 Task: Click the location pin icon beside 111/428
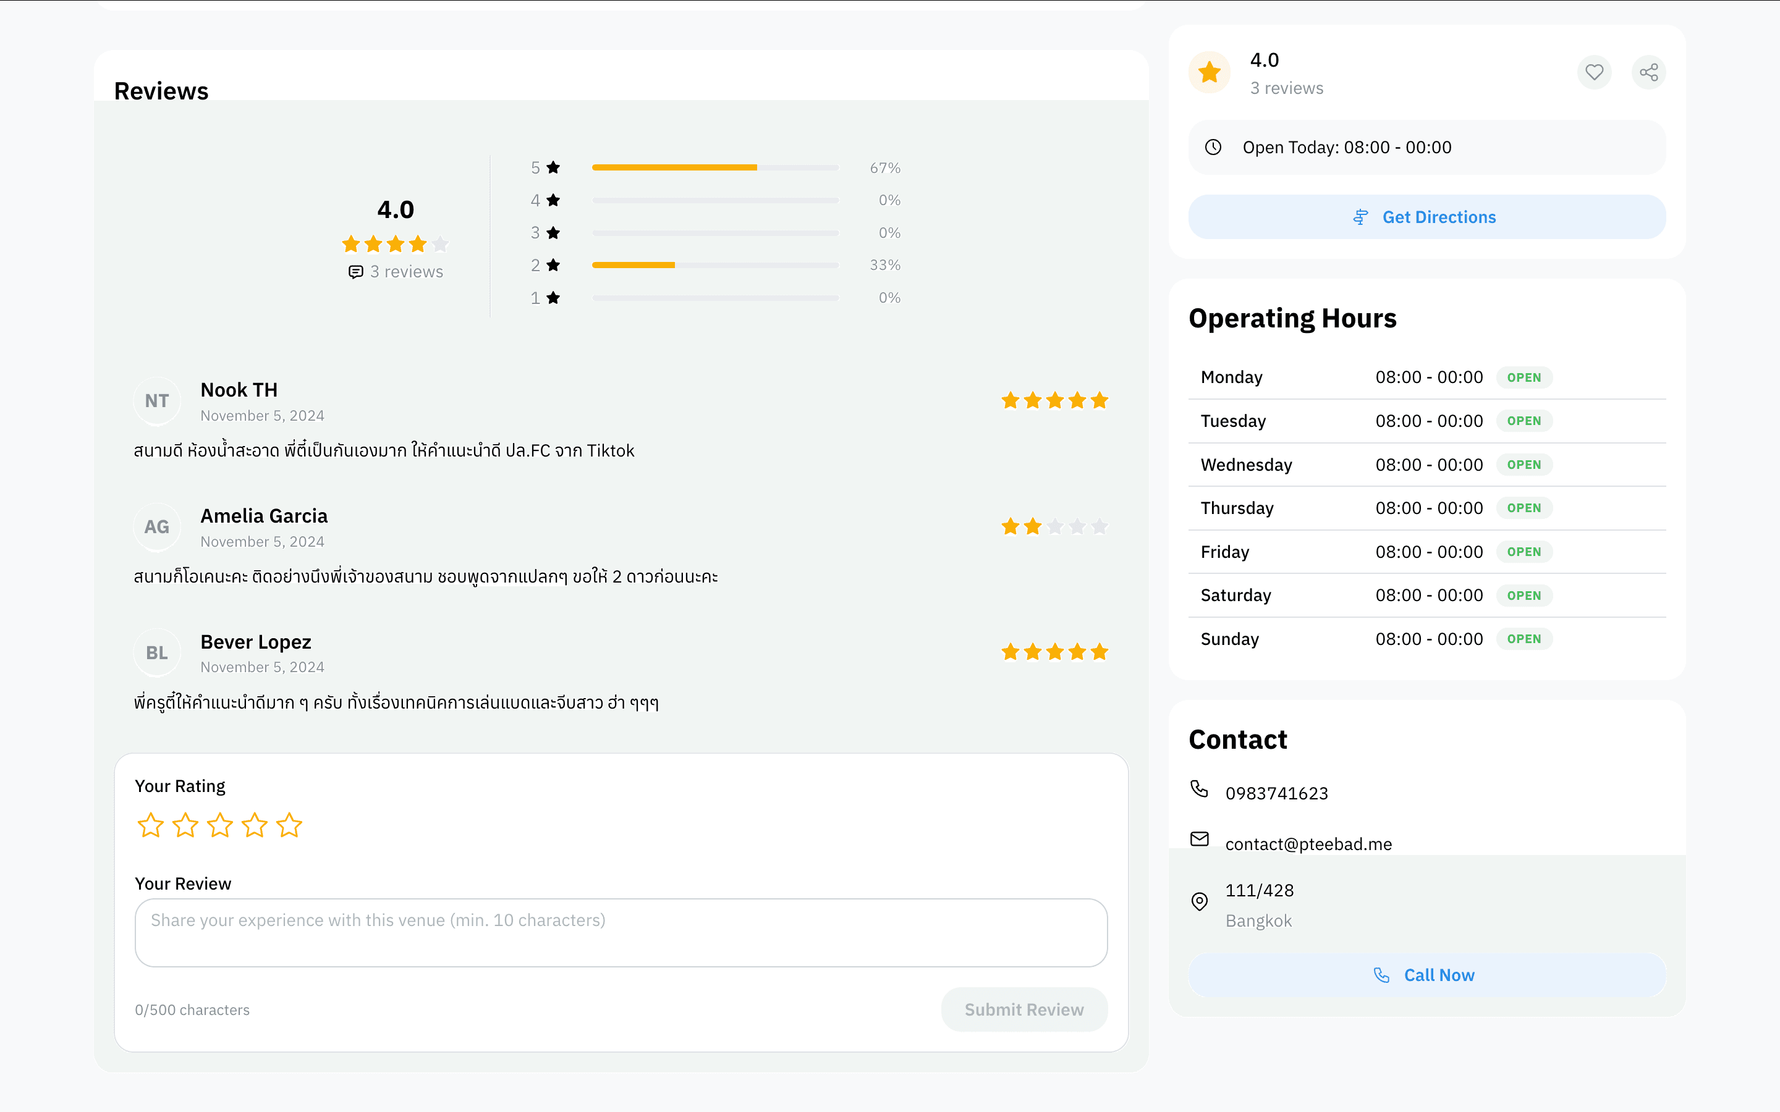1199,901
